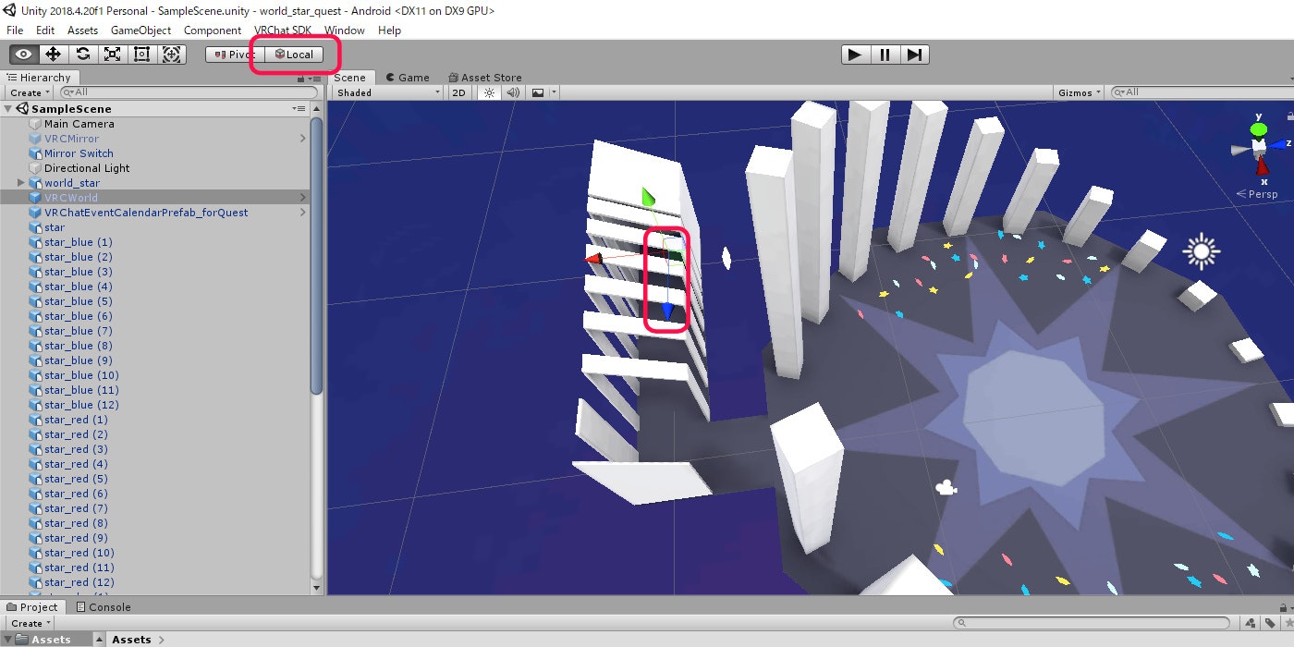Open the Shaded draw mode dropdown
The height and width of the screenshot is (647, 1294).
[385, 92]
